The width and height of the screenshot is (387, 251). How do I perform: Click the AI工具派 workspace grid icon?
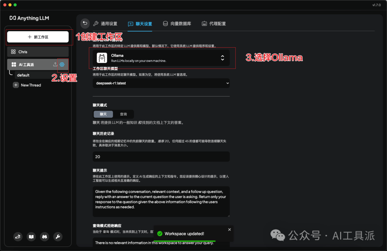tap(14, 64)
